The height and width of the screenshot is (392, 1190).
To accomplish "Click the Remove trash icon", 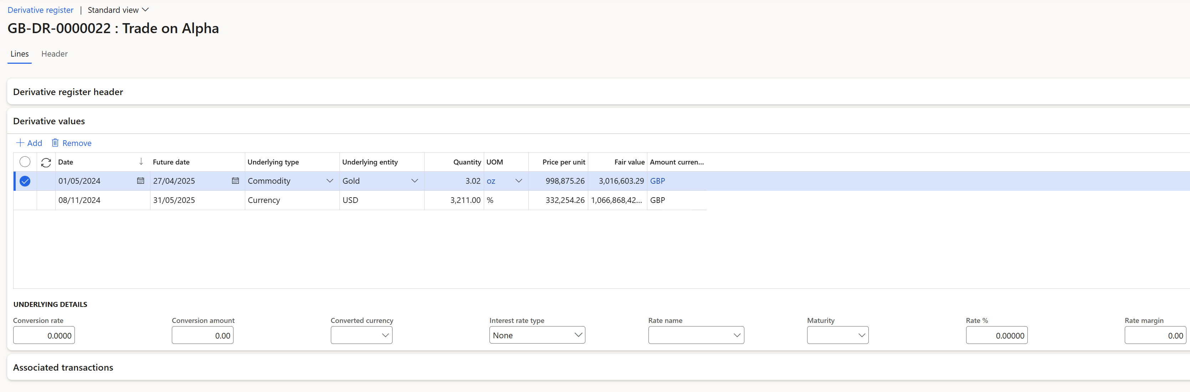I will (x=55, y=142).
